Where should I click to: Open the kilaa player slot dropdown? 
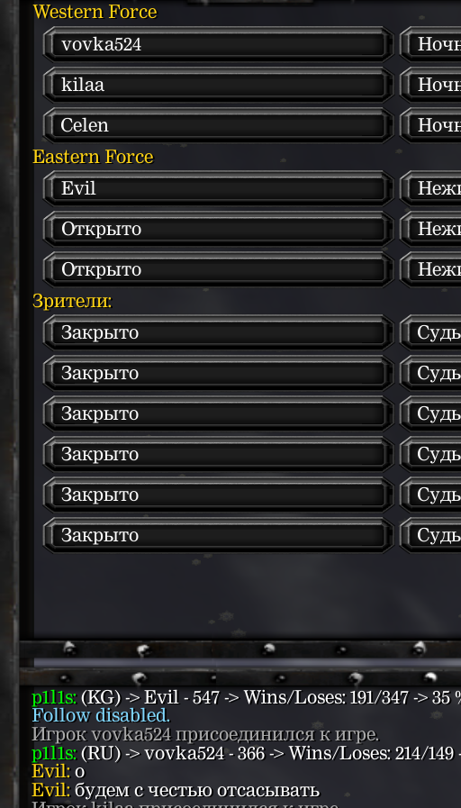pyautogui.click(x=218, y=85)
